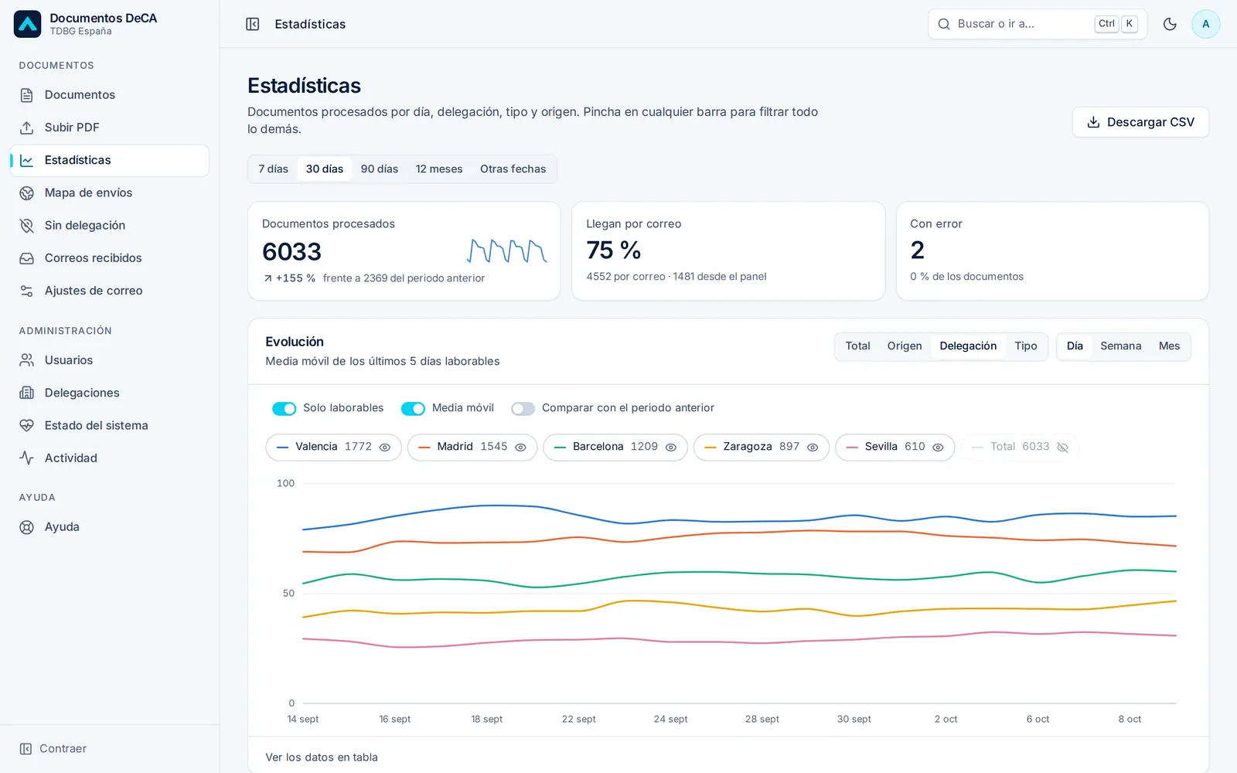Click the 6033 documents value
The height and width of the screenshot is (773, 1237).
[291, 252]
